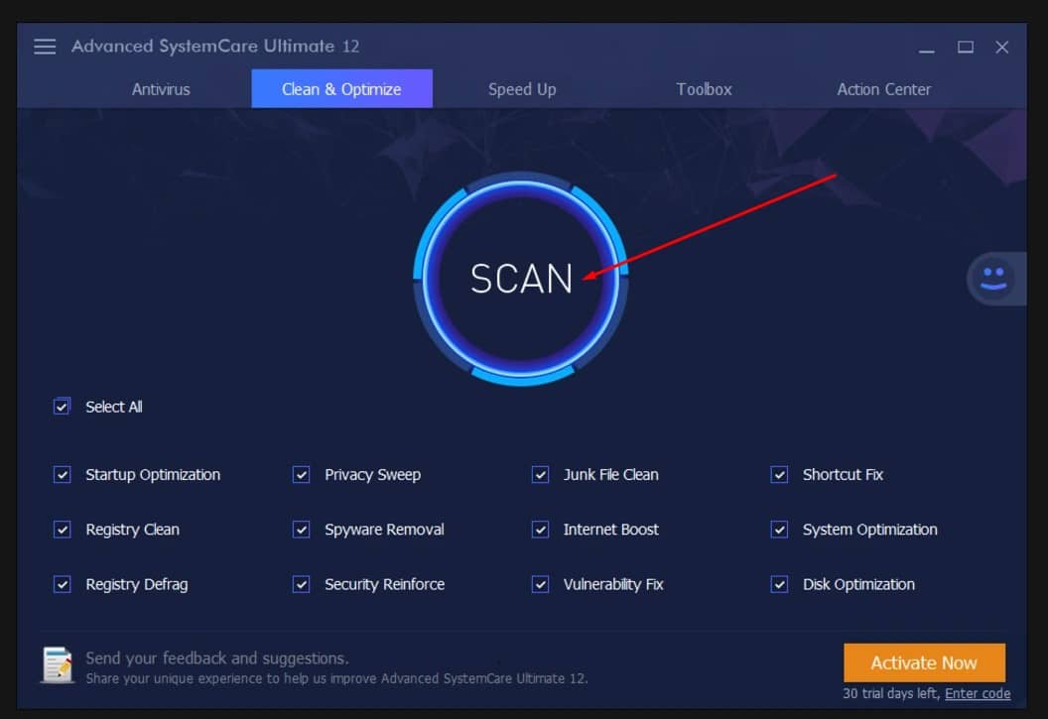The height and width of the screenshot is (719, 1048).
Task: Uncheck Startup Optimization
Action: (62, 475)
